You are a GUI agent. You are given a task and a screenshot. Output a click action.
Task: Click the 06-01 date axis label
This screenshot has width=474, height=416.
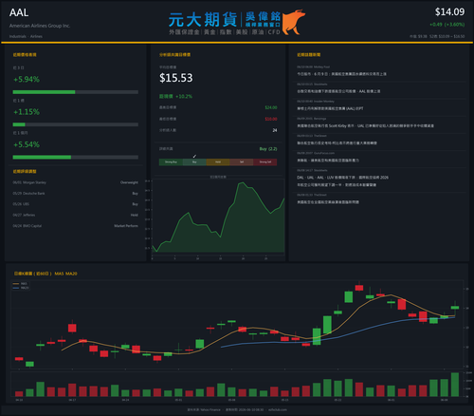[391, 400]
